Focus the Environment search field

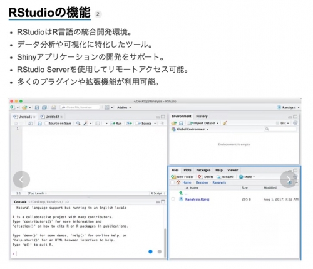pyautogui.click(x=280, y=129)
